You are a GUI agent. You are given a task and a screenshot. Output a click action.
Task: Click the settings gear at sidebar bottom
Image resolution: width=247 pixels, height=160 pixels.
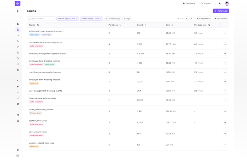point(18,150)
